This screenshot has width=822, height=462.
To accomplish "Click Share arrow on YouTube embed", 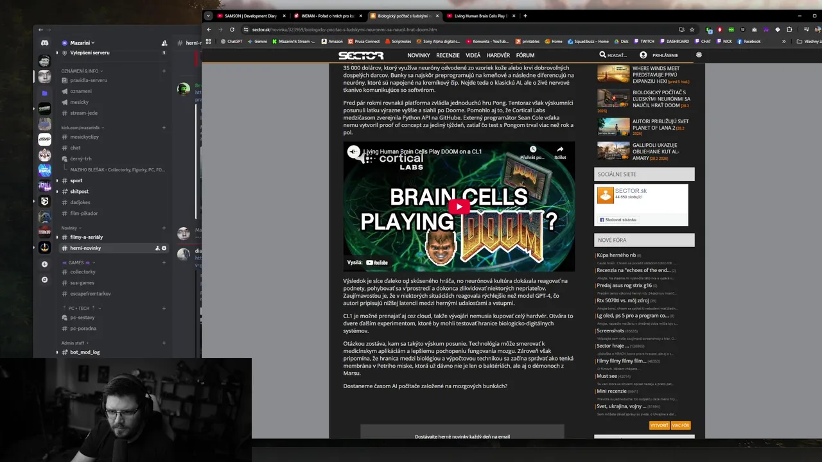I will point(560,150).
